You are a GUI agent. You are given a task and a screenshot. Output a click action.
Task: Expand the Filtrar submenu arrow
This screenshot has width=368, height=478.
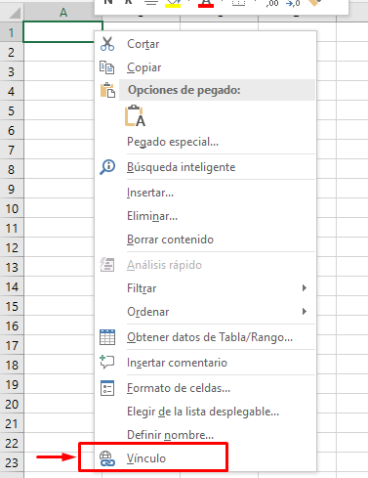pos(305,288)
